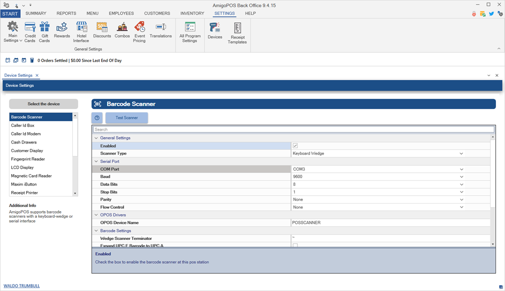Collapse the Serial Port section

[96, 162]
